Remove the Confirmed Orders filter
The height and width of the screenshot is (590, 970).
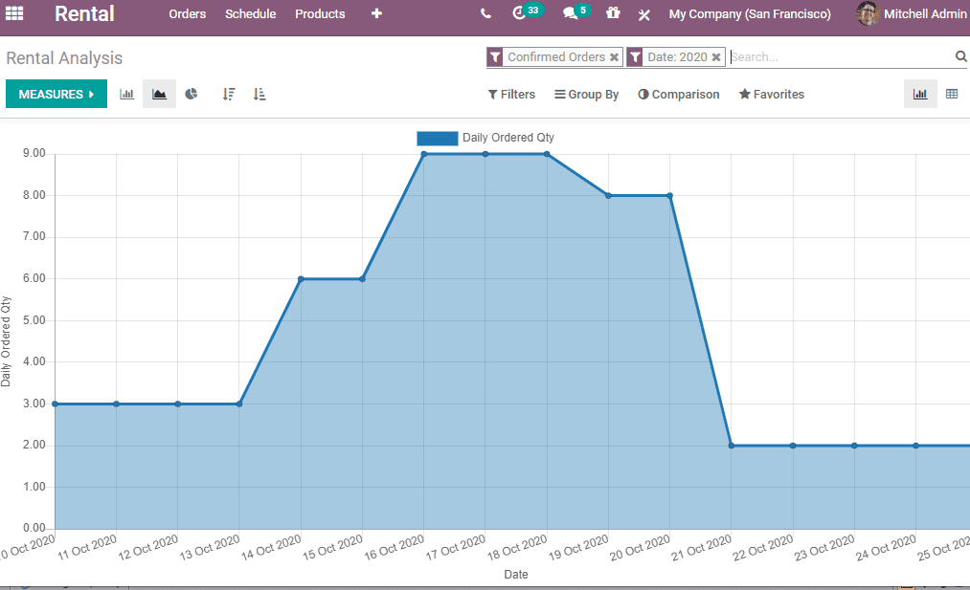point(615,56)
